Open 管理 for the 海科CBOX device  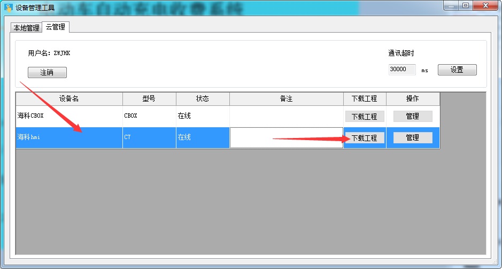412,116
